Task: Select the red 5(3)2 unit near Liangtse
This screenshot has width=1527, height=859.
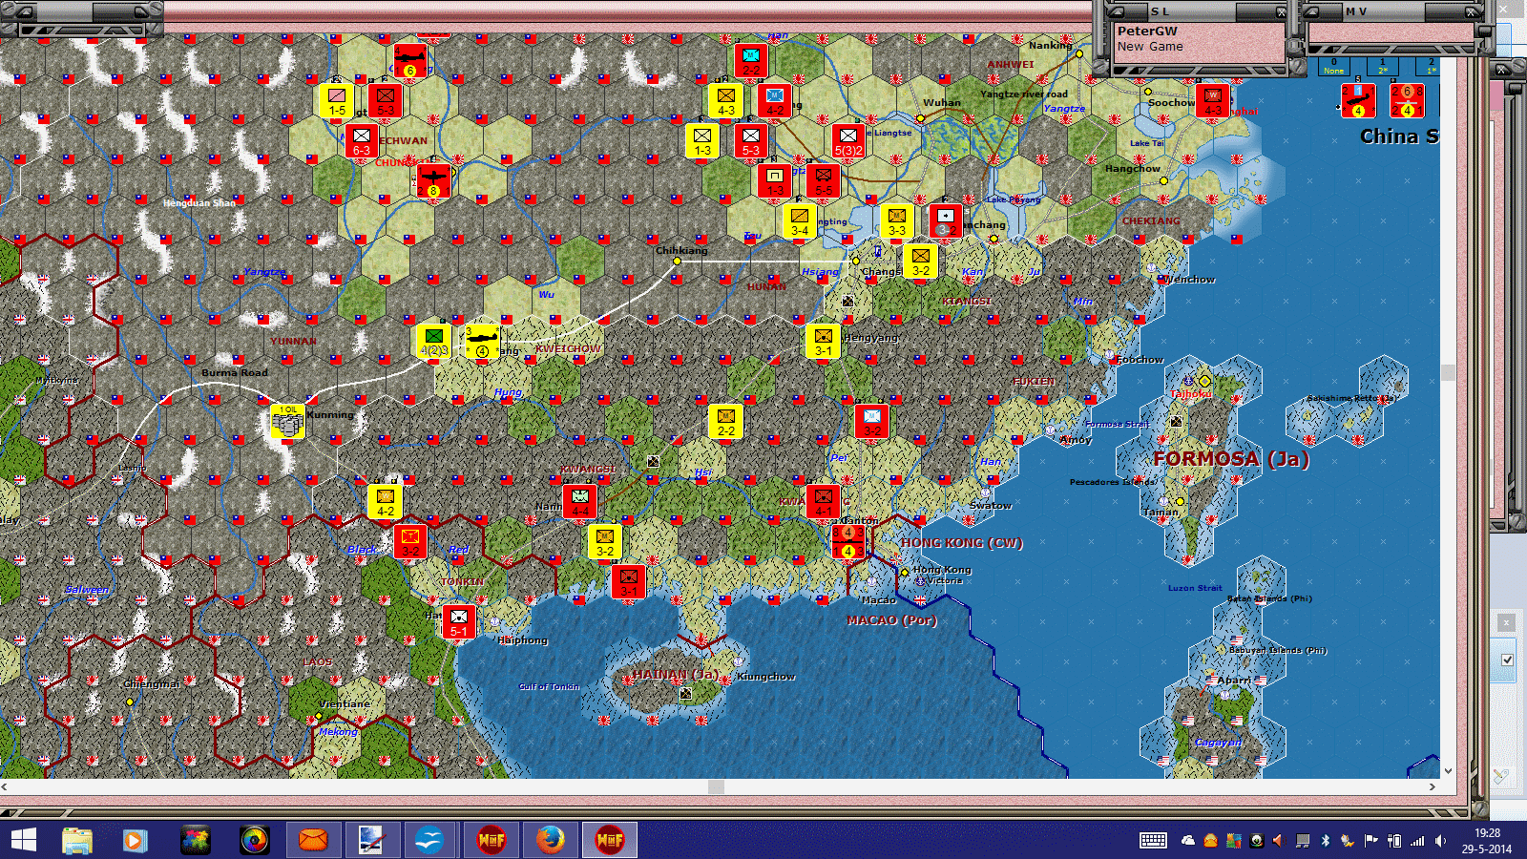Action: pyautogui.click(x=848, y=141)
